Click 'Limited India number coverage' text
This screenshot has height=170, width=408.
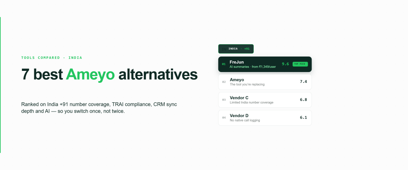click(252, 102)
